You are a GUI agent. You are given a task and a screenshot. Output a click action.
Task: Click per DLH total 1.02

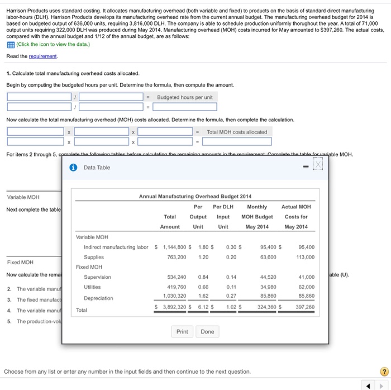pos(231,307)
